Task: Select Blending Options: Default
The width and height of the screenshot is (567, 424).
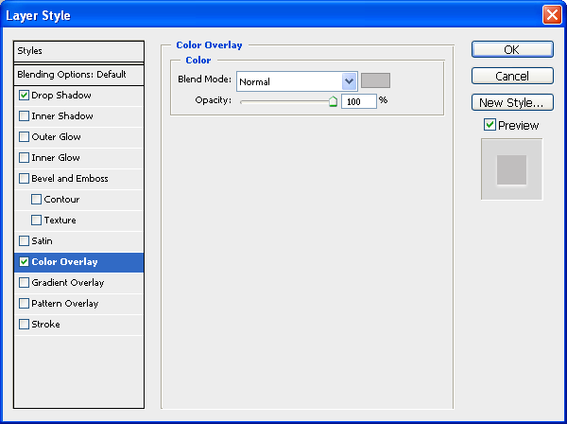Action: 78,75
